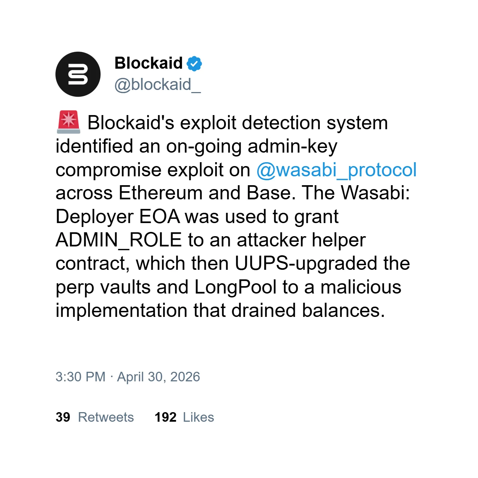The image size is (478, 478).
Task: Click the word LongPool in the tweet
Action: [235, 287]
